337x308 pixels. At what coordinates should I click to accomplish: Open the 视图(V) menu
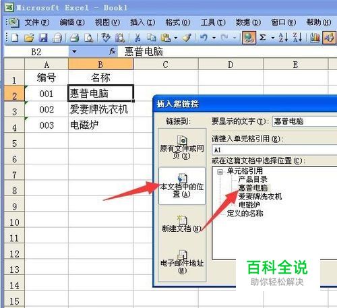click(x=107, y=22)
